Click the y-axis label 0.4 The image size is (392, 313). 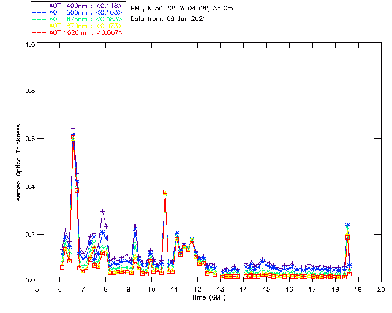click(x=30, y=186)
